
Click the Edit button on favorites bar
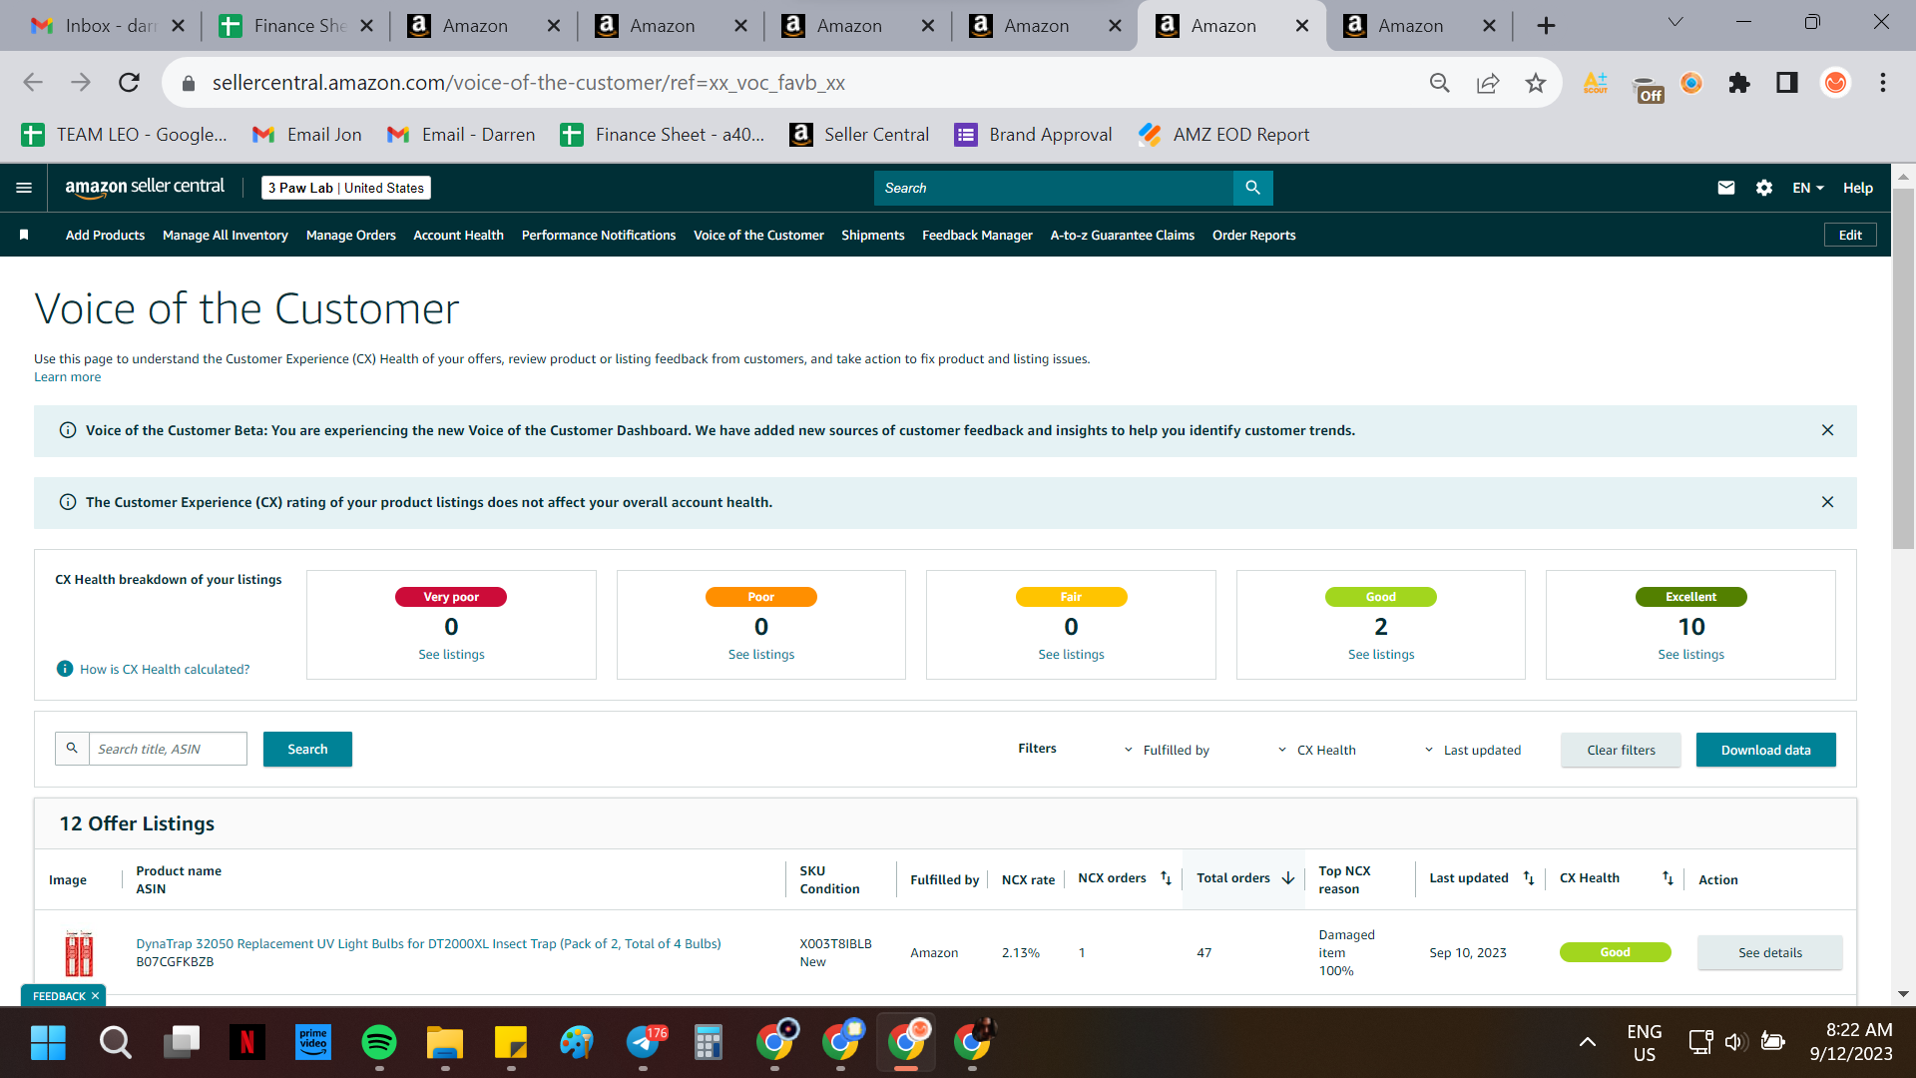pos(1850,235)
